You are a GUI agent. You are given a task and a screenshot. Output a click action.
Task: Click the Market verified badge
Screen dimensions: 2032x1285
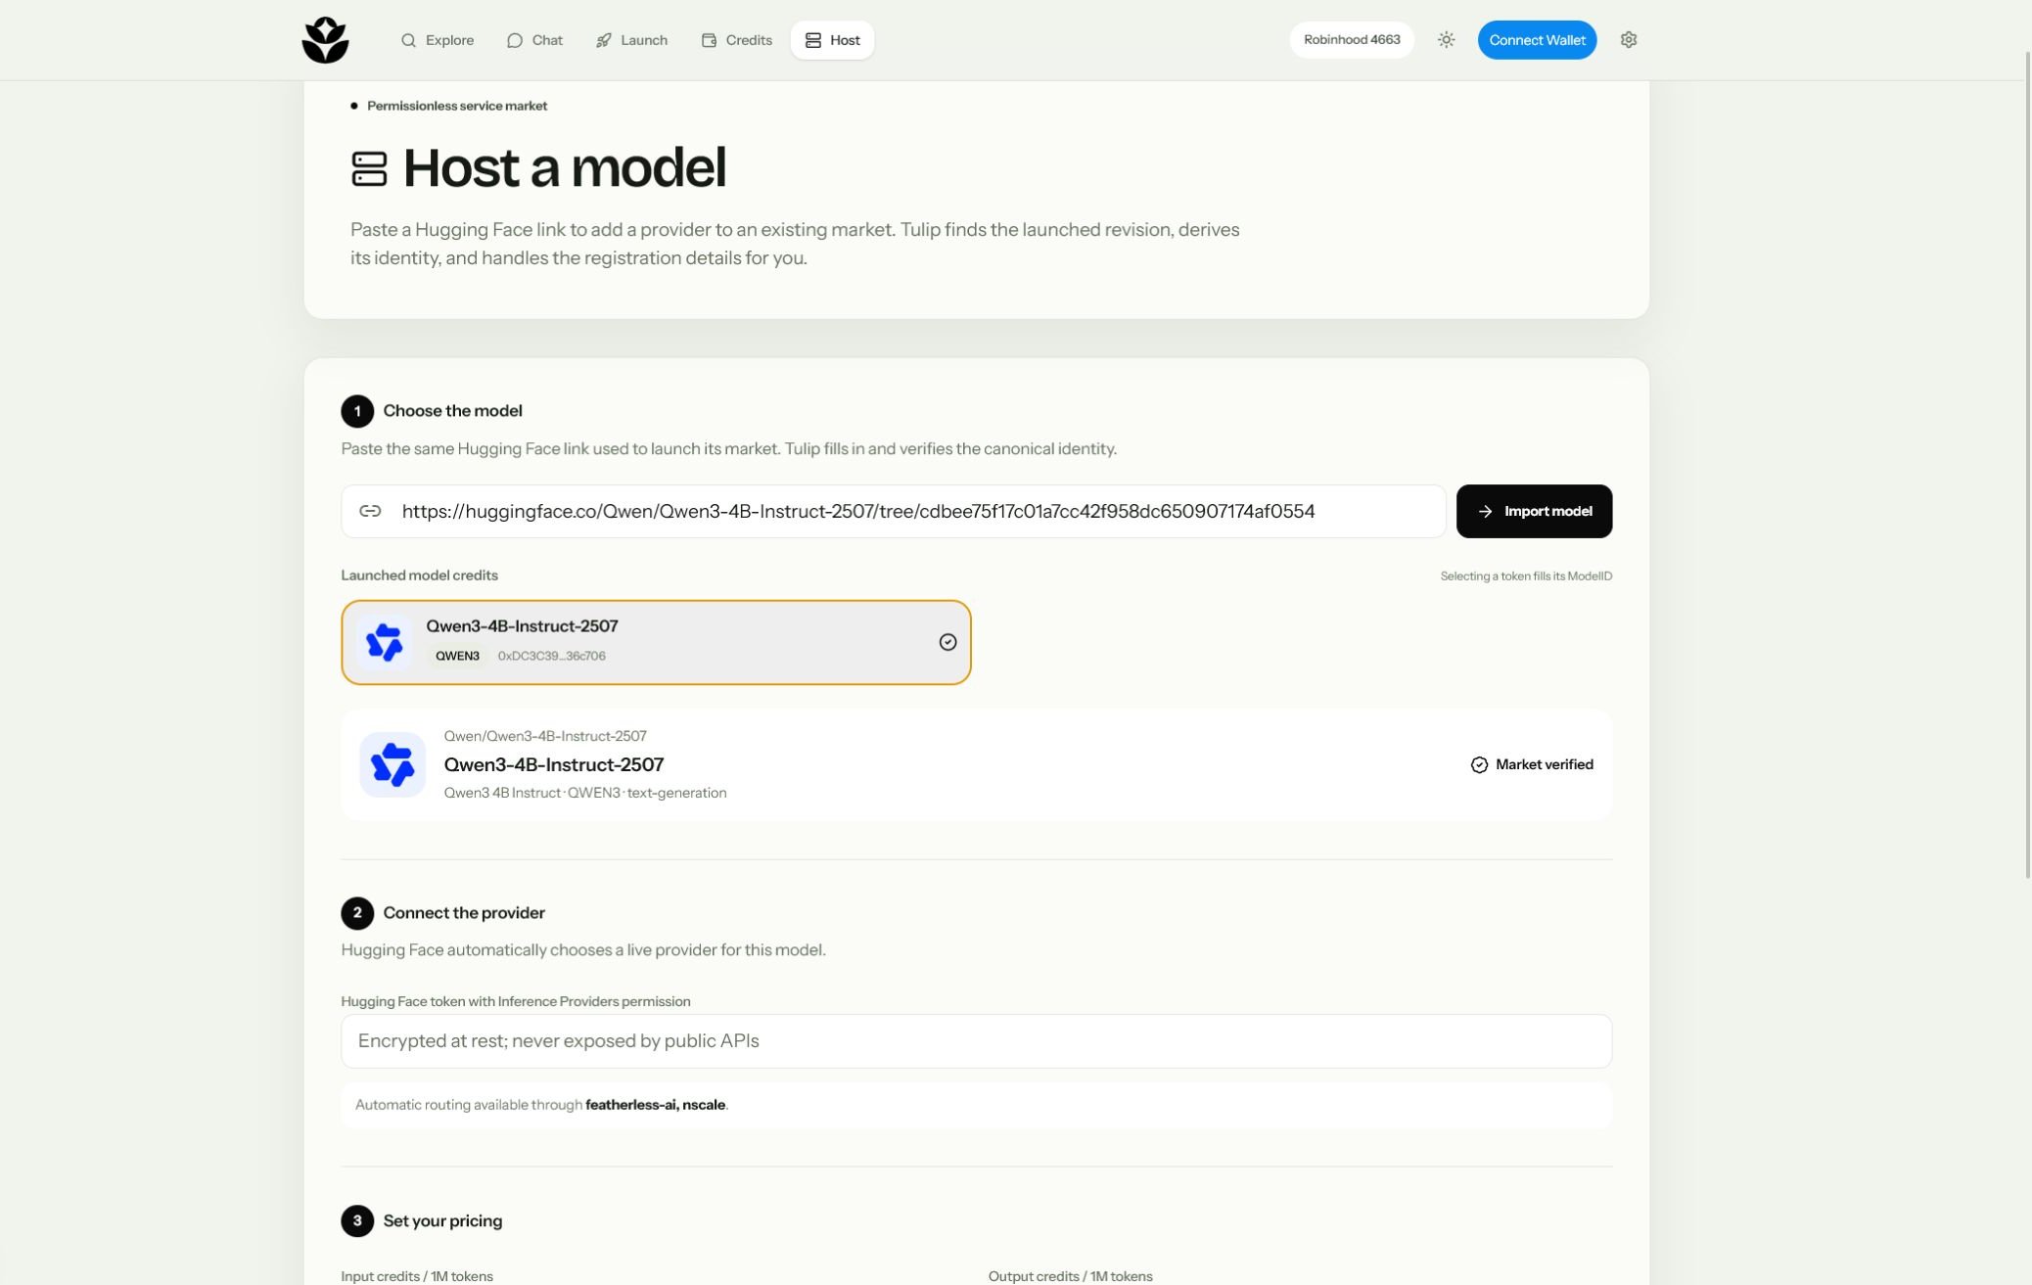tap(1532, 764)
